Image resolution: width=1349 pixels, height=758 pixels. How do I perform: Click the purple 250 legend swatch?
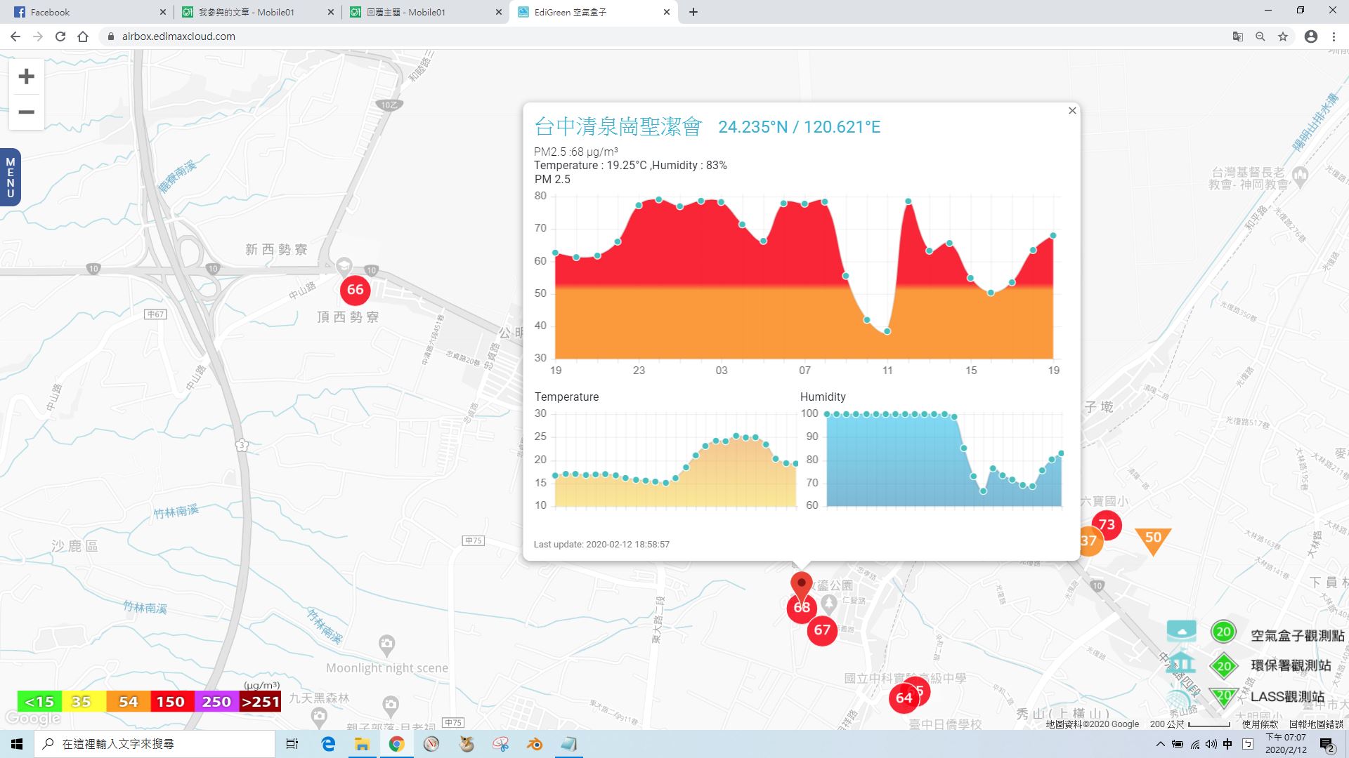tap(216, 701)
